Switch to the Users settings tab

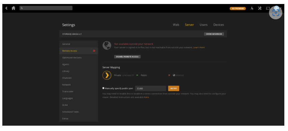tap(204, 25)
